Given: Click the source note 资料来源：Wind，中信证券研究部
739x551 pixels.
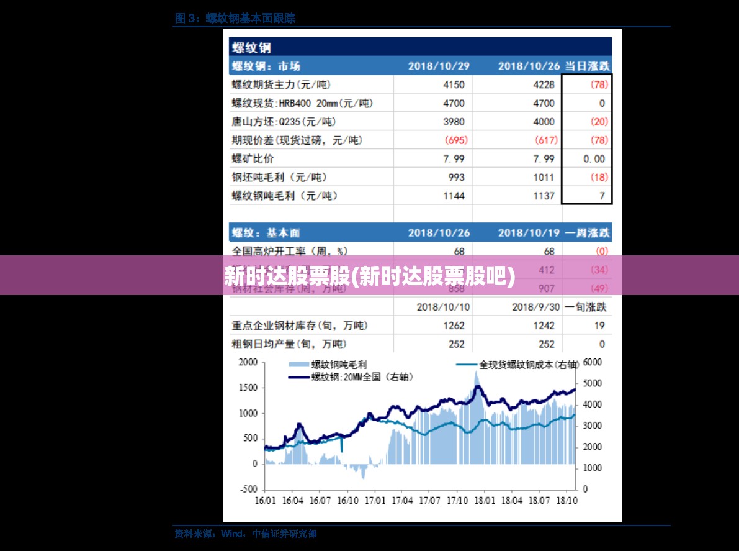Looking at the screenshot, I should tap(246, 534).
